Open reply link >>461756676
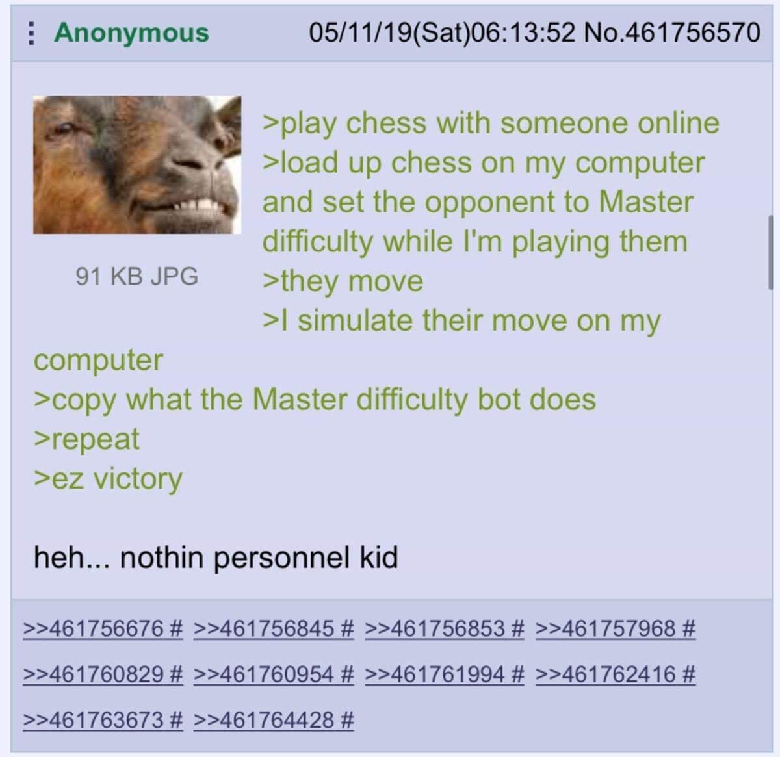The width and height of the screenshot is (780, 757). tap(94, 628)
